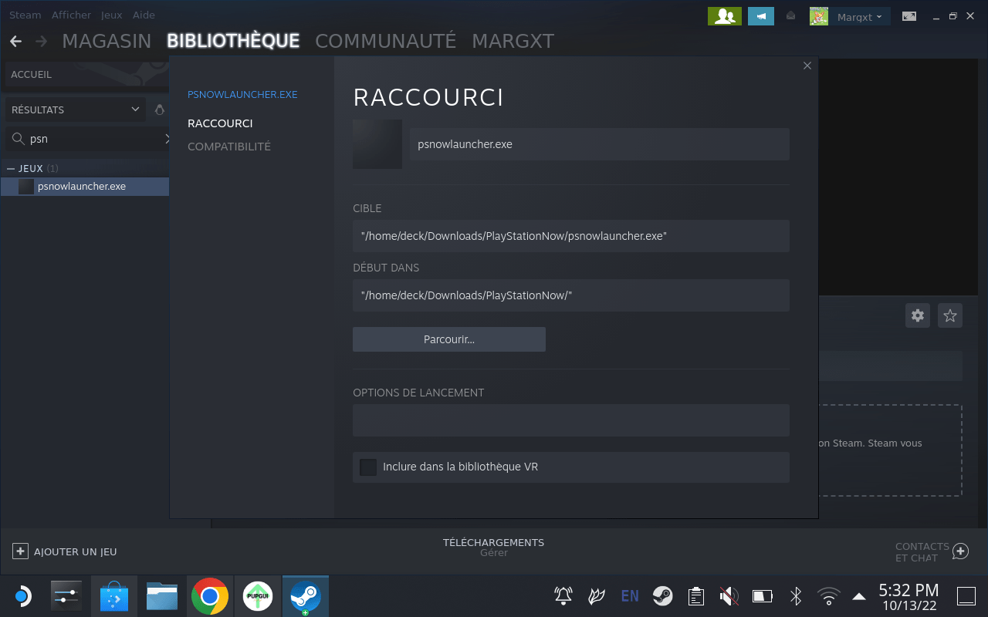The image size is (988, 617).
Task: Enable Inclure dans la bibliothèque VR checkbox
Action: pos(368,467)
